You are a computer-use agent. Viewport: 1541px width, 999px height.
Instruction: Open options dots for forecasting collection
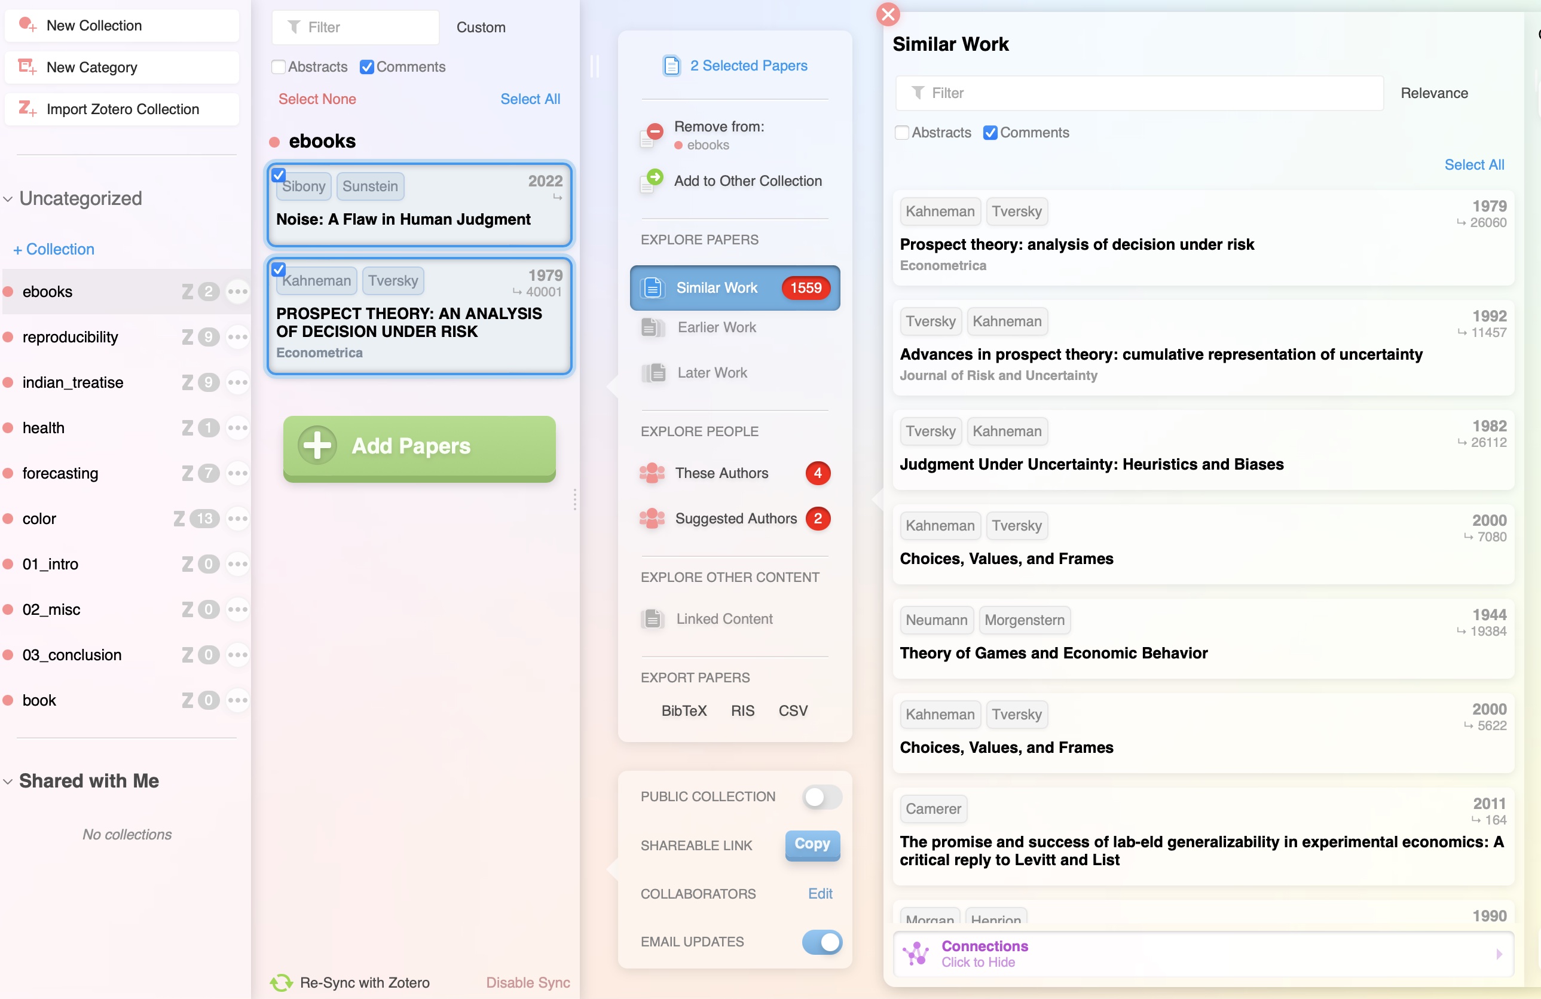coord(238,473)
